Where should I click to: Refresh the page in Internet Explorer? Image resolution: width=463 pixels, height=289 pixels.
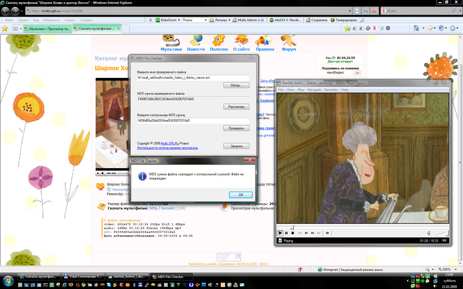(365, 11)
